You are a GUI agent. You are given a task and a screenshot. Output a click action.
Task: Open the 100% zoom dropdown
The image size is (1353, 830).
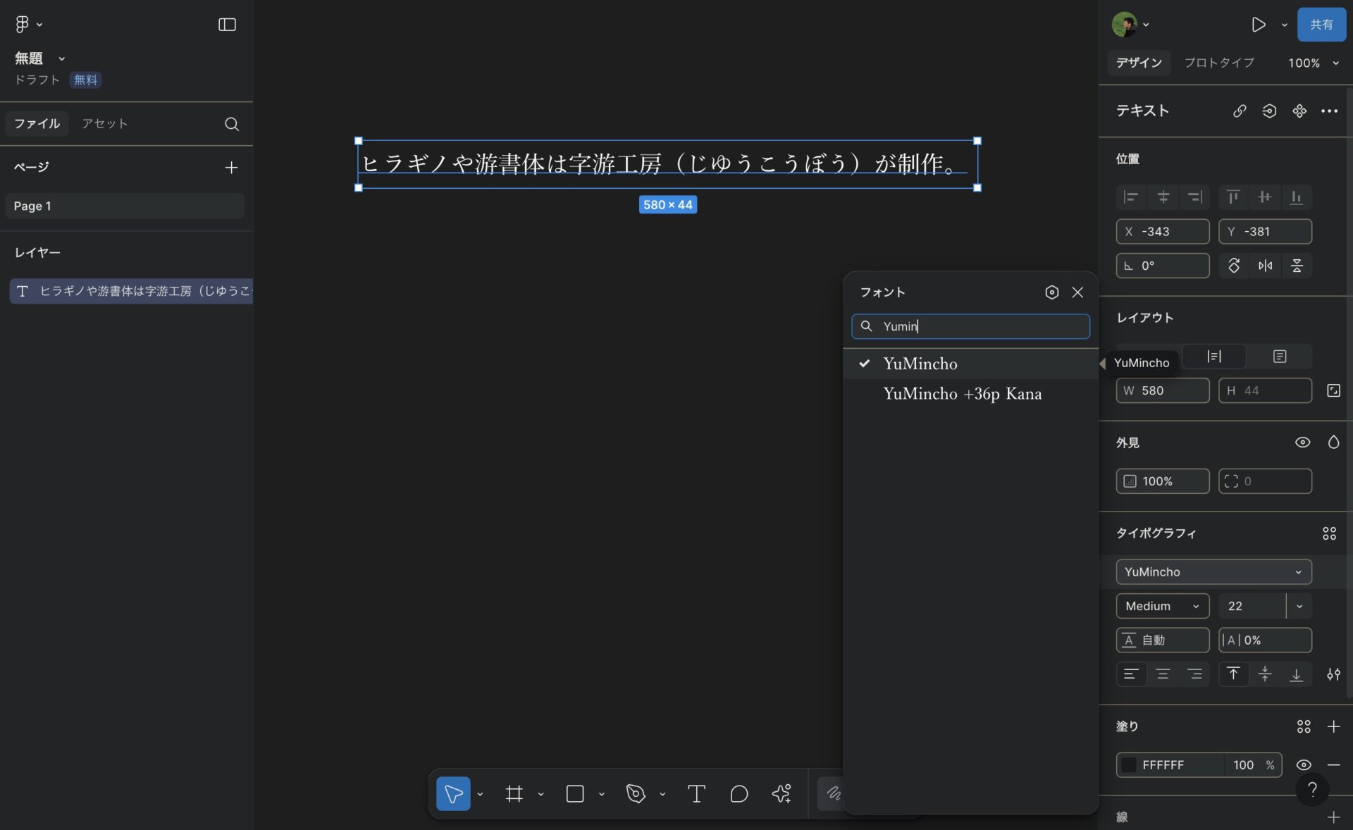(1314, 63)
